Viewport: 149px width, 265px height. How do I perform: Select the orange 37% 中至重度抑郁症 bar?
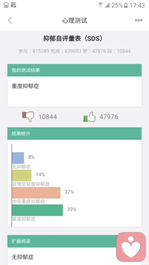point(36,193)
